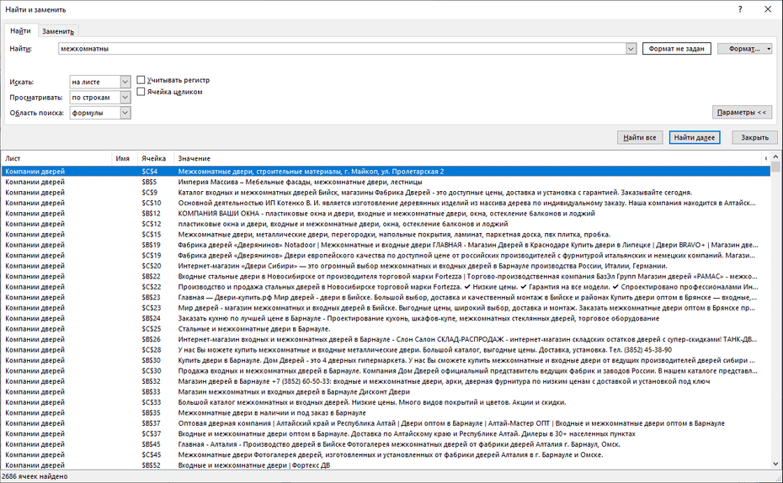Sort results by the Значение column header
Image resolution: width=783 pixels, height=483 pixels.
pyautogui.click(x=467, y=158)
